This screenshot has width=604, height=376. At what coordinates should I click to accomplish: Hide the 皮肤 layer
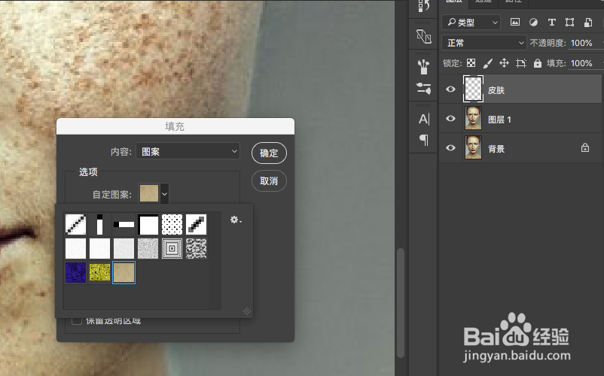click(450, 89)
